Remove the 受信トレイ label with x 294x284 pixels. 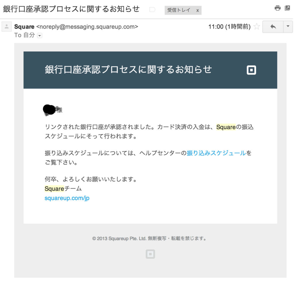198,11
